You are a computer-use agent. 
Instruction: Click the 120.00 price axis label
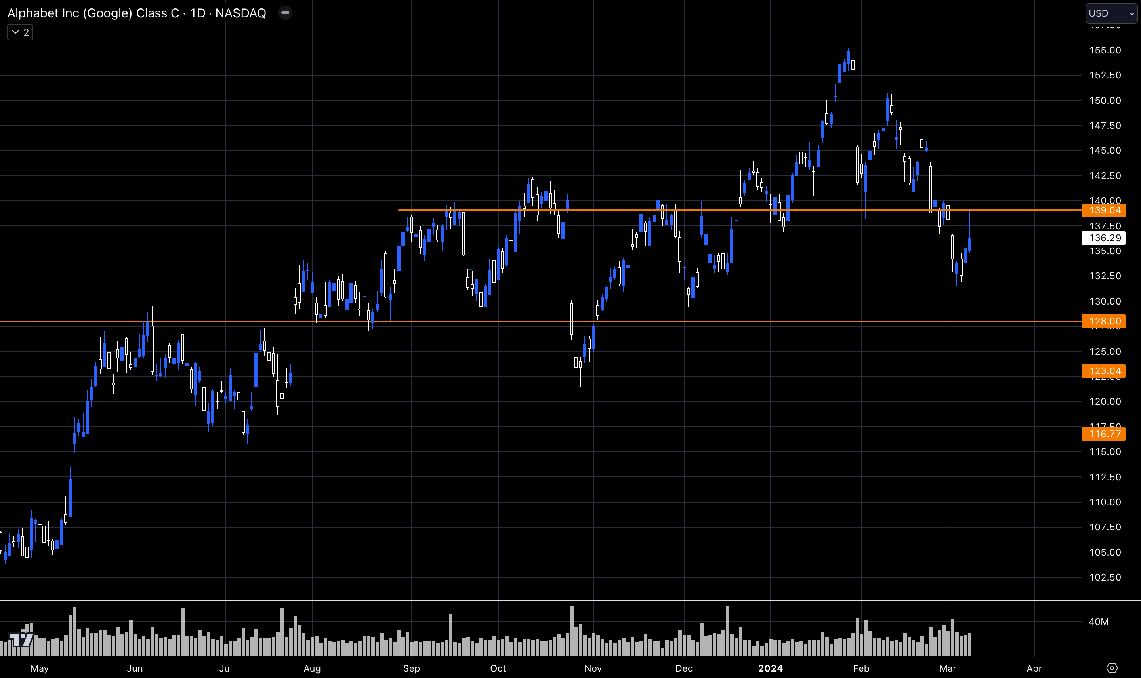1105,402
